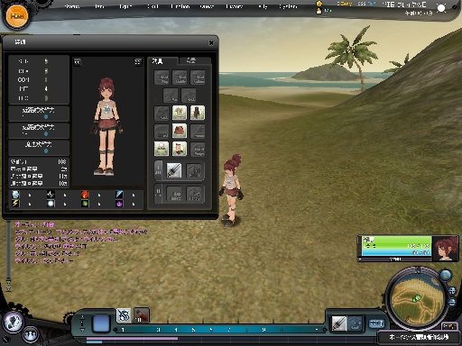
Task: Click the wind element resistance icon
Action: pyautogui.click(x=51, y=195)
